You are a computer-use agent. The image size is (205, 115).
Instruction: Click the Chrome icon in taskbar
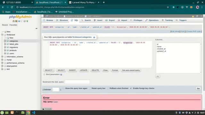coord(28,112)
